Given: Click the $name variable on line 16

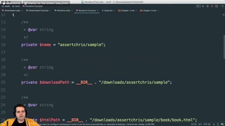Looking at the screenshot, I should point(45,45).
